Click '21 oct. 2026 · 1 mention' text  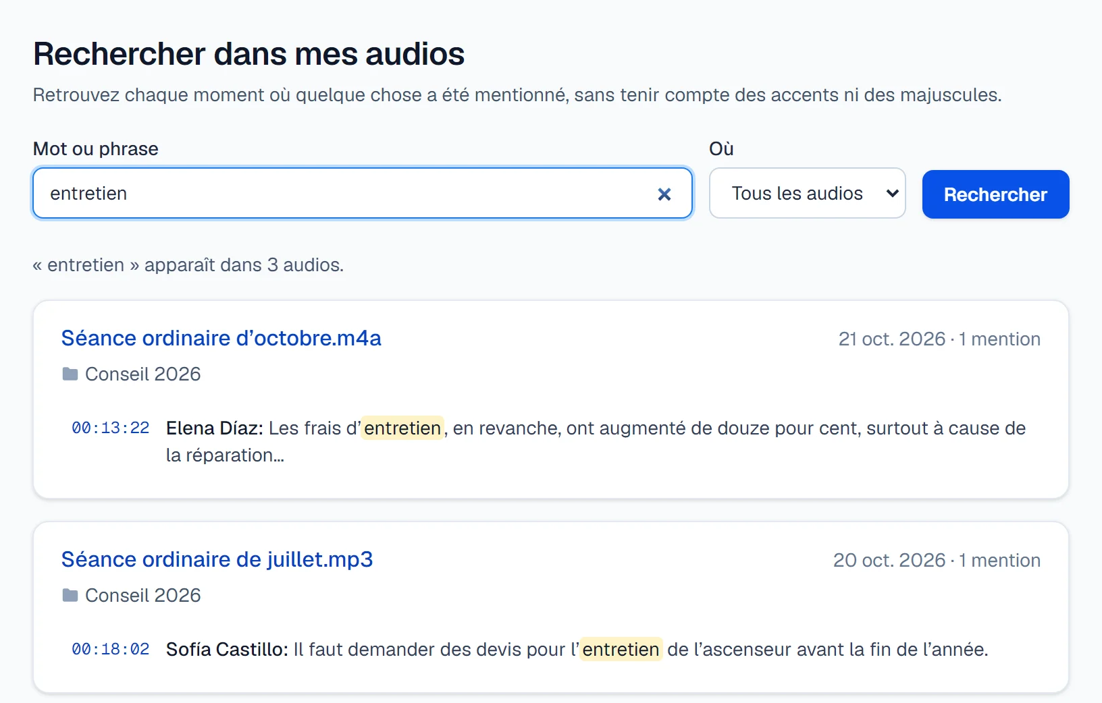[x=939, y=339]
